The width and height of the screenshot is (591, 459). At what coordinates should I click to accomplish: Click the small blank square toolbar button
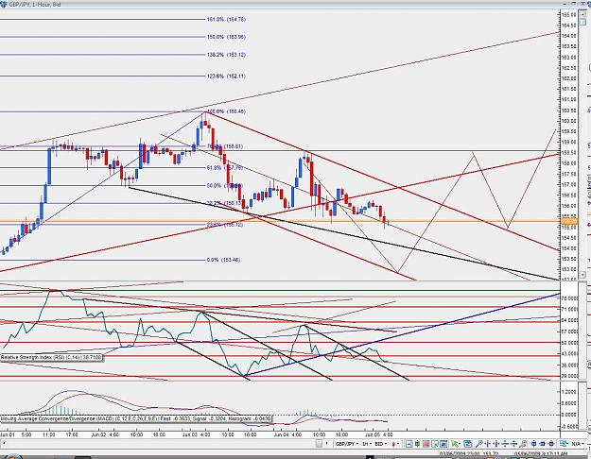pyautogui.click(x=319, y=444)
